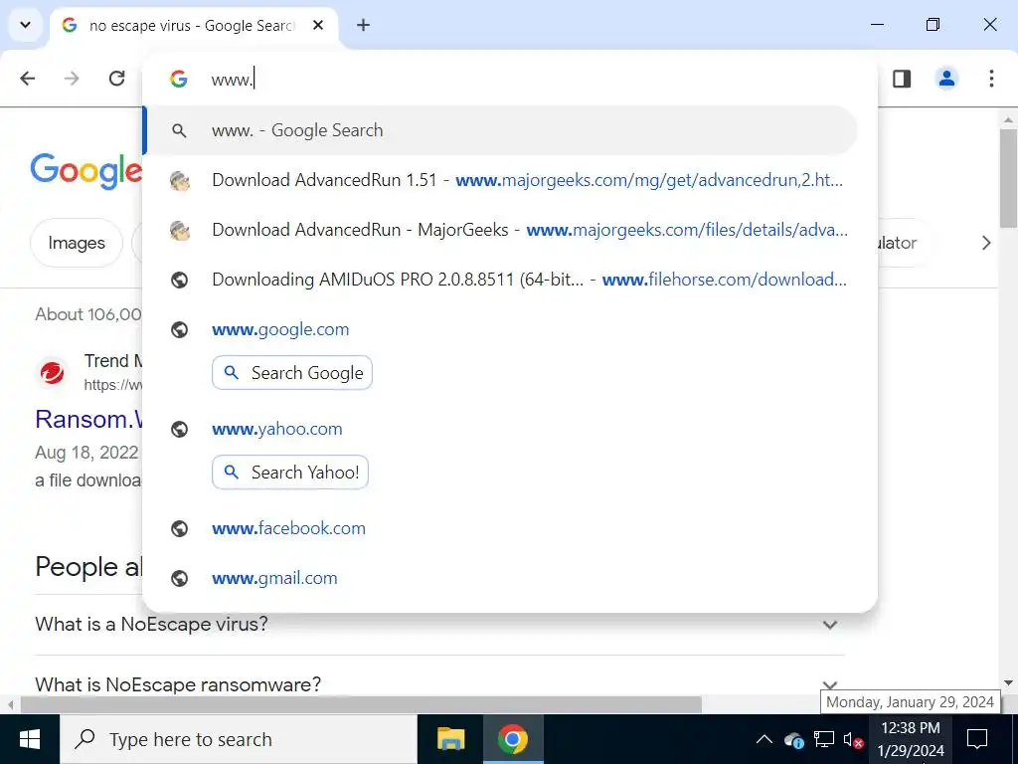Screen dimensions: 1018x764
Task: Click the MajorGeeks favicon of 'AdvancedRun 1.51' row
Action: coord(179,181)
